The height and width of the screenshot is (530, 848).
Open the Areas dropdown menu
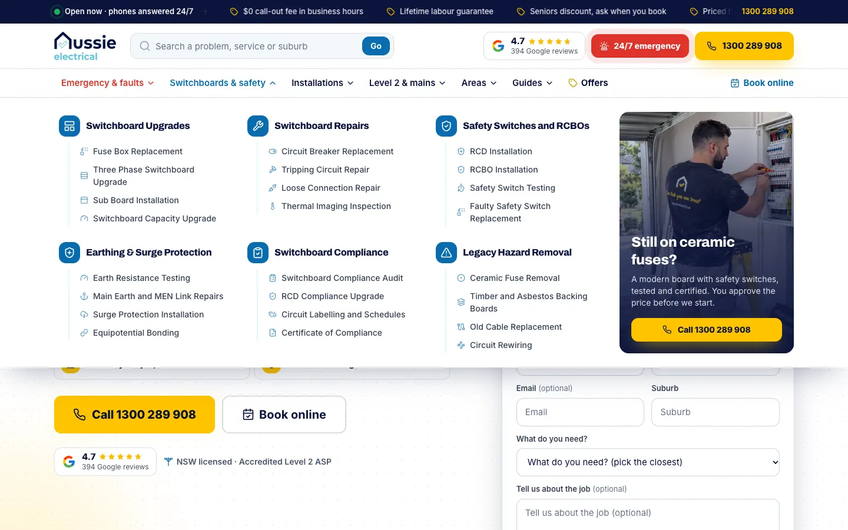[479, 83]
